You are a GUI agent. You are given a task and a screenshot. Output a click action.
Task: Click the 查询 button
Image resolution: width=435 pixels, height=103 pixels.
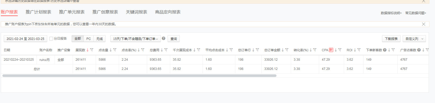174,39
